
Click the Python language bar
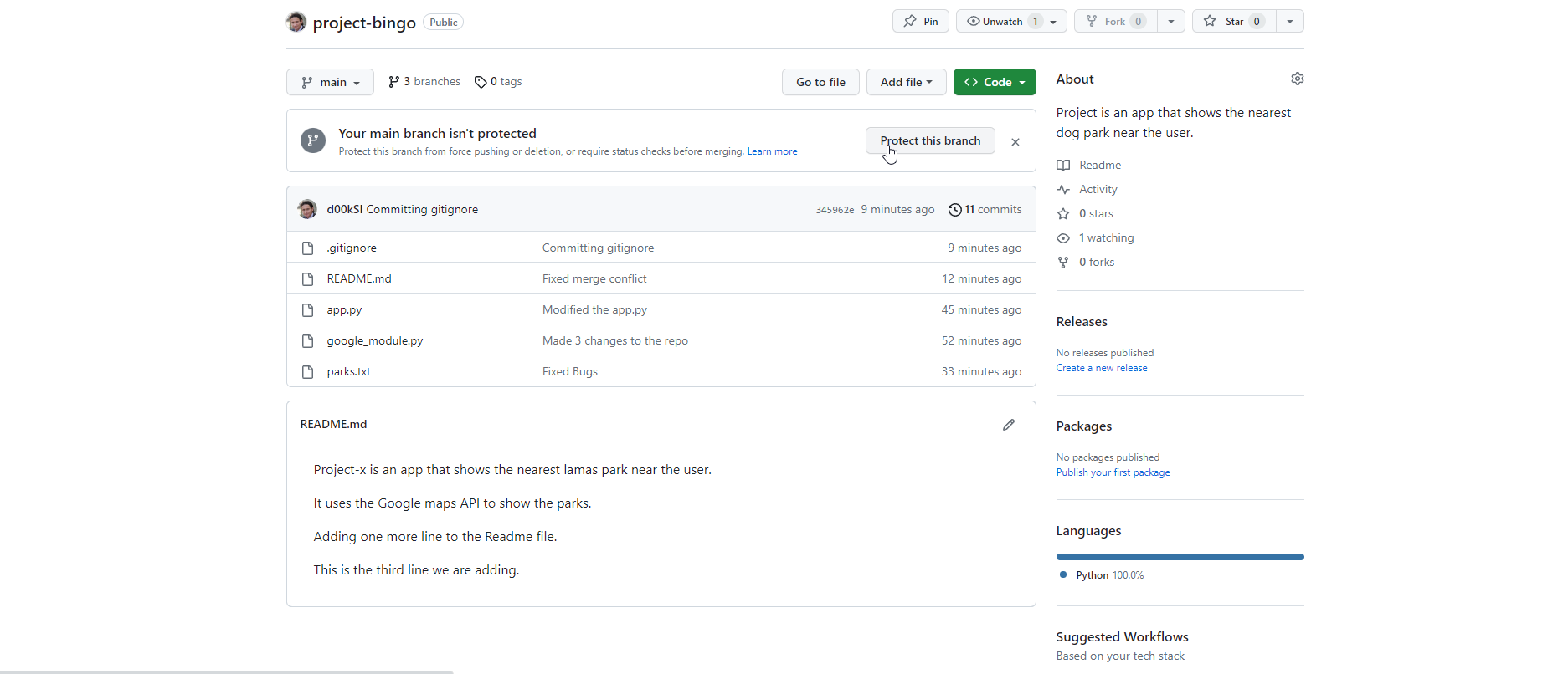click(1180, 557)
